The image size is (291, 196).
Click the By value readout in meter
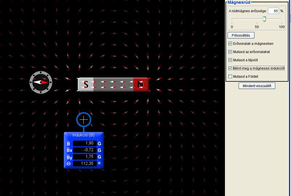tap(85, 157)
